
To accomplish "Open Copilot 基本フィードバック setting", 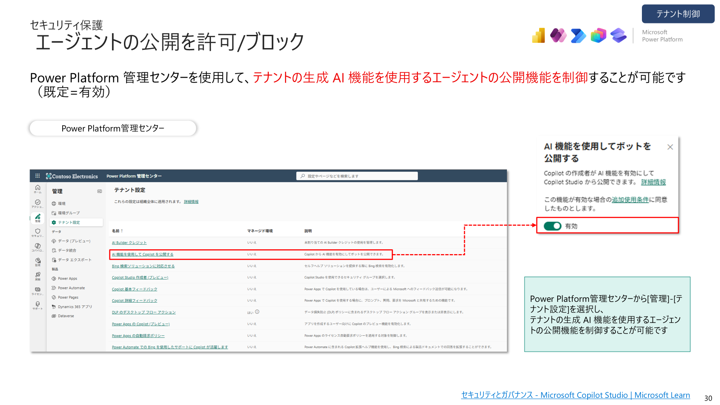I will point(135,289).
